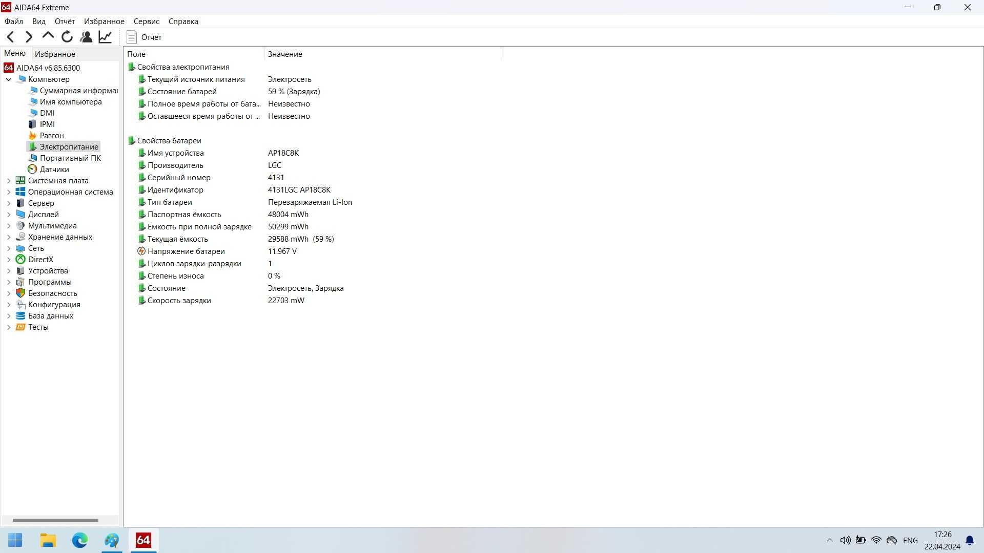
Task: Select Имя компьютера tree item
Action: coord(65,102)
